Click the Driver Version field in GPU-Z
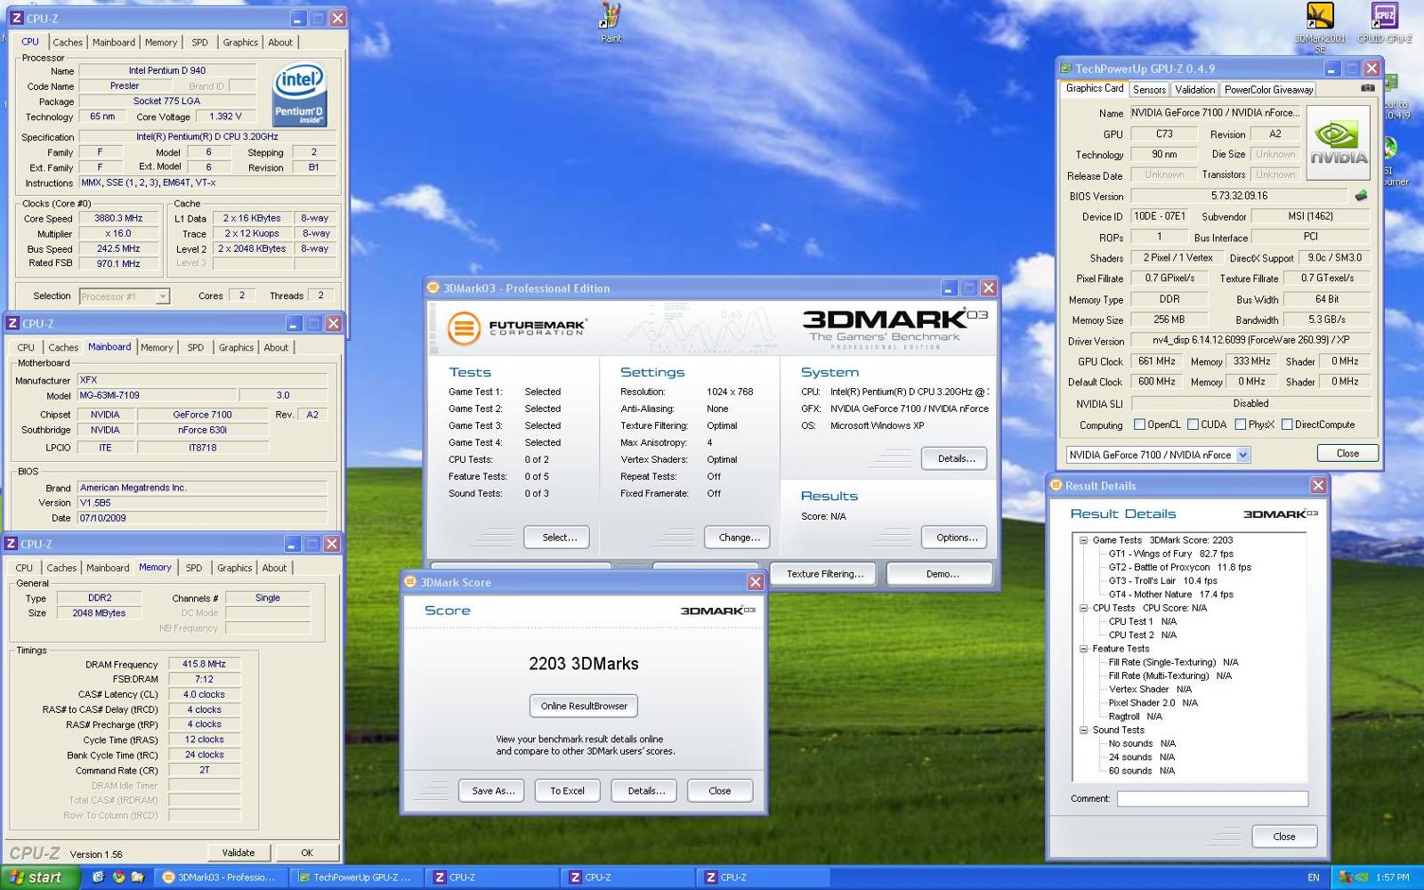This screenshot has height=890, width=1424. click(x=1250, y=340)
